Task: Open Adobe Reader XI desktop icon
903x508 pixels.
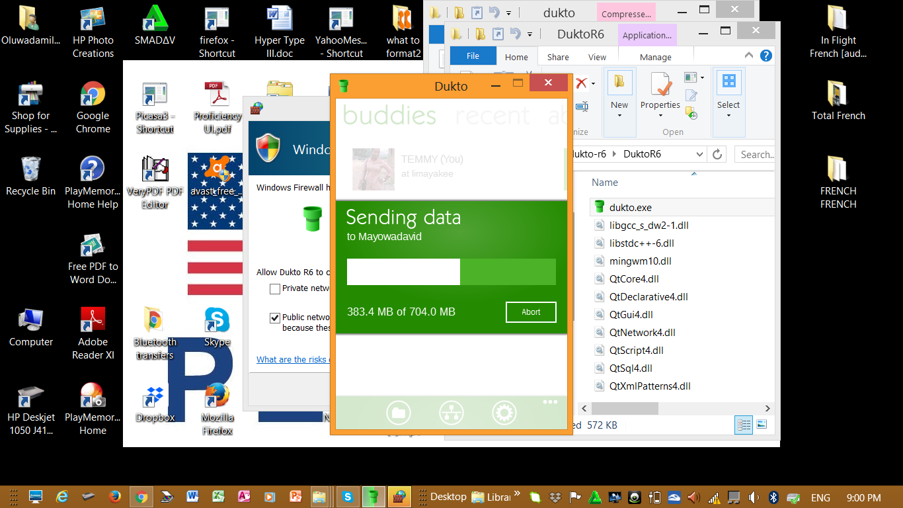Action: (93, 333)
